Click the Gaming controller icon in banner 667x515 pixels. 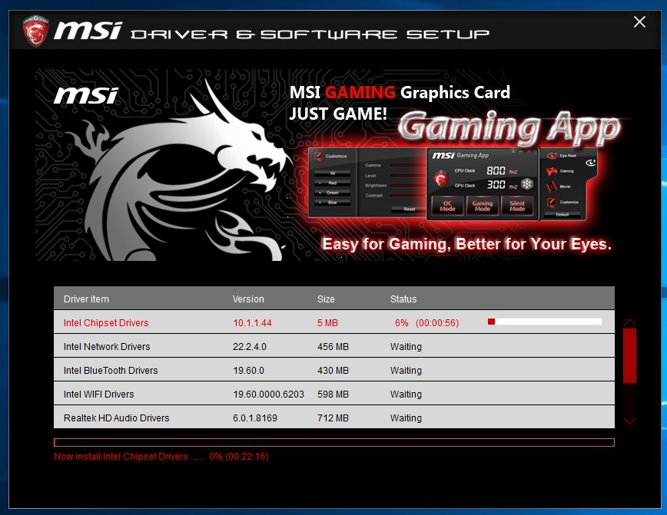click(551, 171)
